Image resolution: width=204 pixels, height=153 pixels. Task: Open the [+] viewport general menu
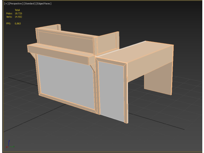(6, 3)
